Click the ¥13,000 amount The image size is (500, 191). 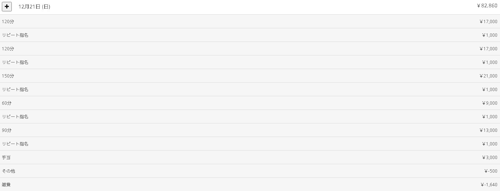pos(488,130)
